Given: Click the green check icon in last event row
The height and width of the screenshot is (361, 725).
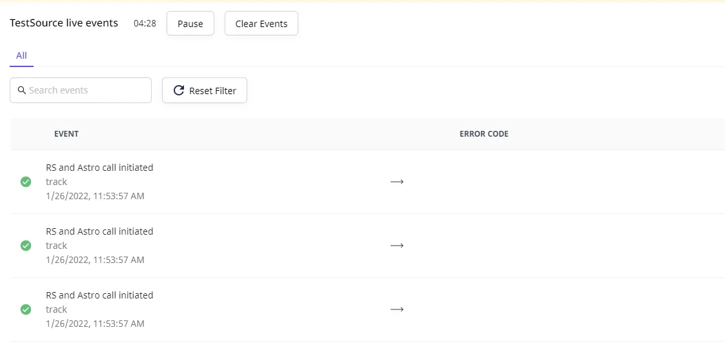Looking at the screenshot, I should coord(26,309).
